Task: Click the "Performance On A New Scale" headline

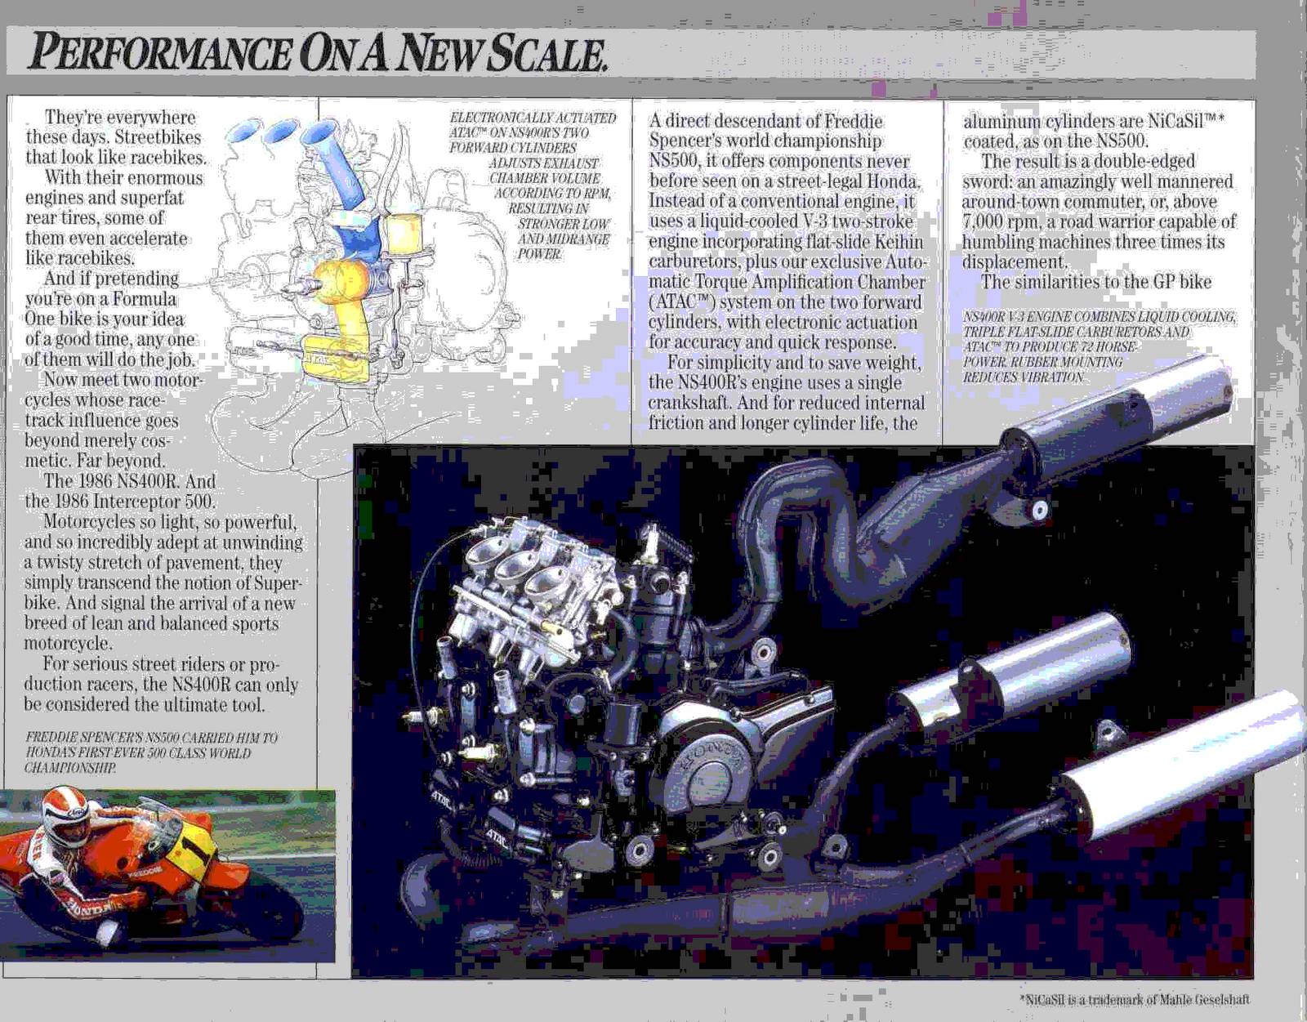Action: (317, 54)
